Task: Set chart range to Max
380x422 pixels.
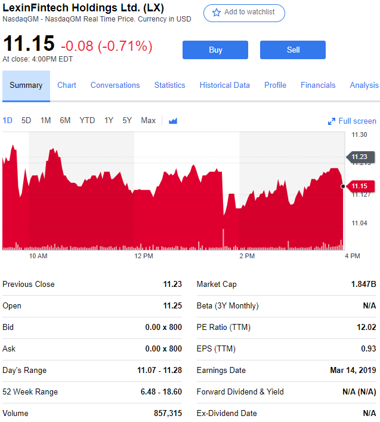Action: (x=148, y=121)
